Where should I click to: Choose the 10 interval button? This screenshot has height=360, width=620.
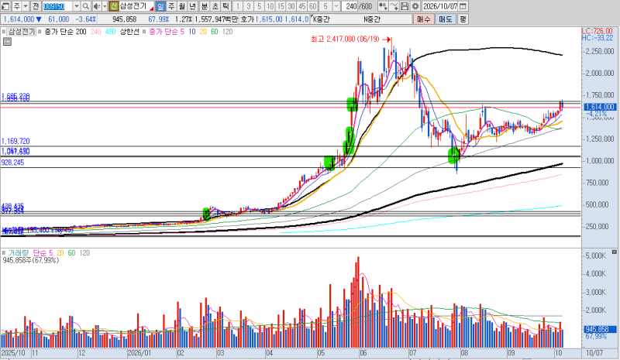point(270,6)
